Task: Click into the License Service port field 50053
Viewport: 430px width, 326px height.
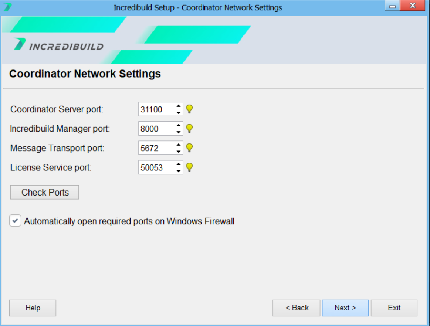Action: pos(156,168)
